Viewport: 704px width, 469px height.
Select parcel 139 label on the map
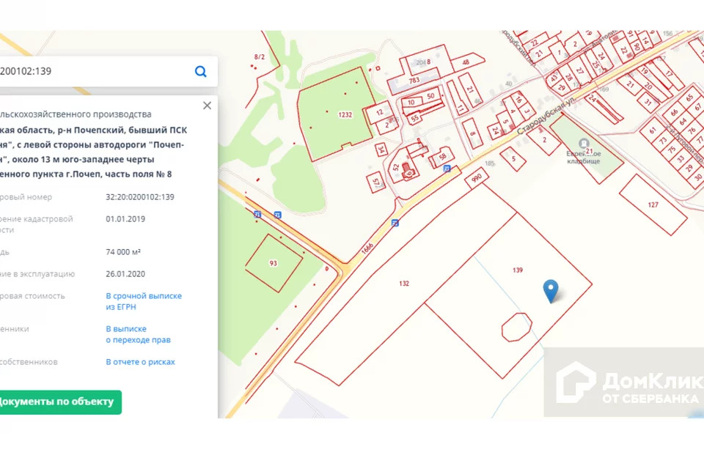click(518, 270)
